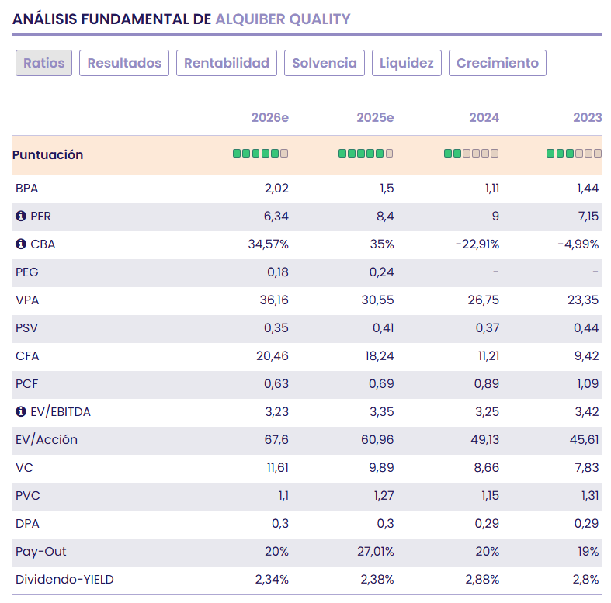
Task: Open the Rentabilidad tab
Action: 227,63
